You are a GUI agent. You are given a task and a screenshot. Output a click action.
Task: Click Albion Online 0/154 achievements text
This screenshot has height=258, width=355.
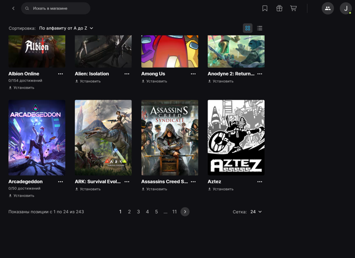click(26, 81)
